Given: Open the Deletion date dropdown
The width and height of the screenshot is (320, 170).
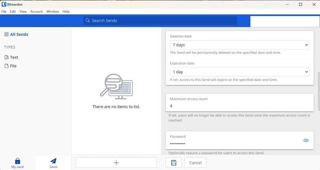Looking at the screenshot, I should click(239, 45).
